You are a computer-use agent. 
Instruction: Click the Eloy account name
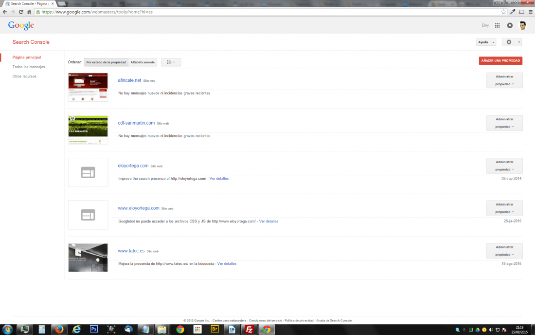(x=485, y=25)
